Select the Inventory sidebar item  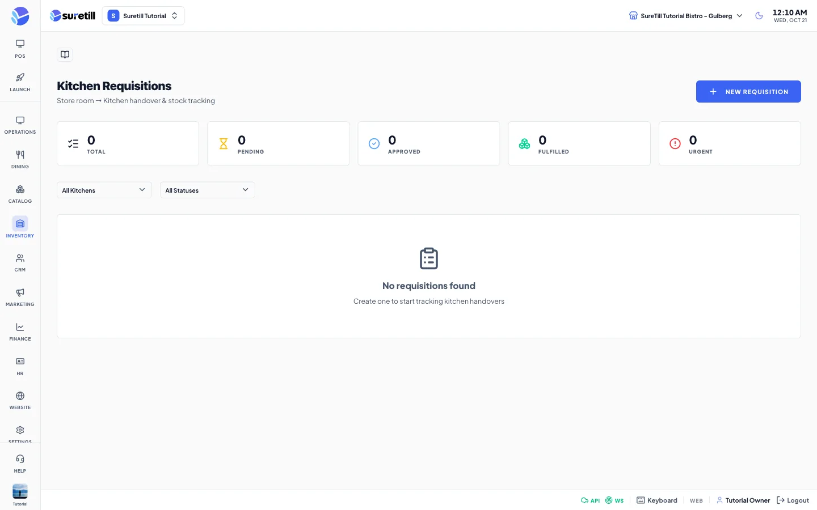click(20, 228)
